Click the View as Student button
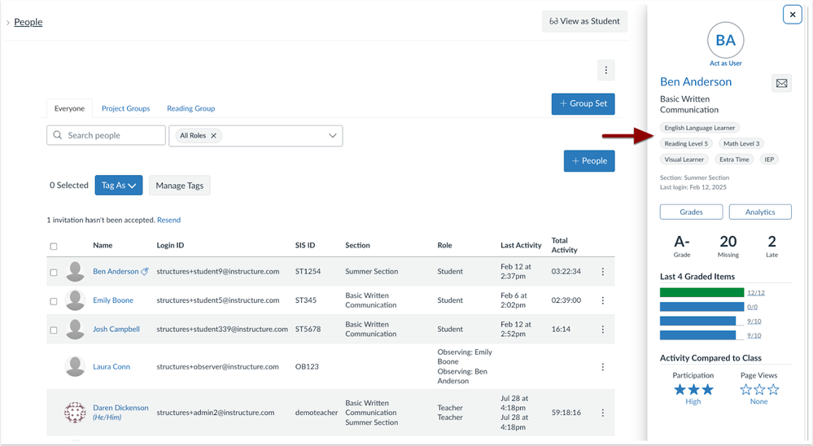Screen dimensions: 813x446 tap(584, 21)
